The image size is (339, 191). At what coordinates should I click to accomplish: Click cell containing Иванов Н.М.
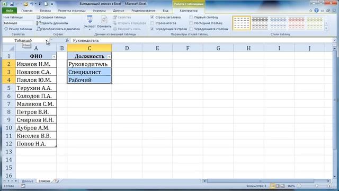pos(36,64)
